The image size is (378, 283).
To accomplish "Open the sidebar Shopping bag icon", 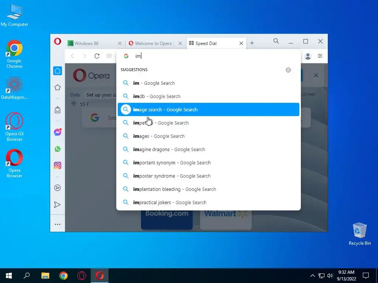I will tap(57, 110).
